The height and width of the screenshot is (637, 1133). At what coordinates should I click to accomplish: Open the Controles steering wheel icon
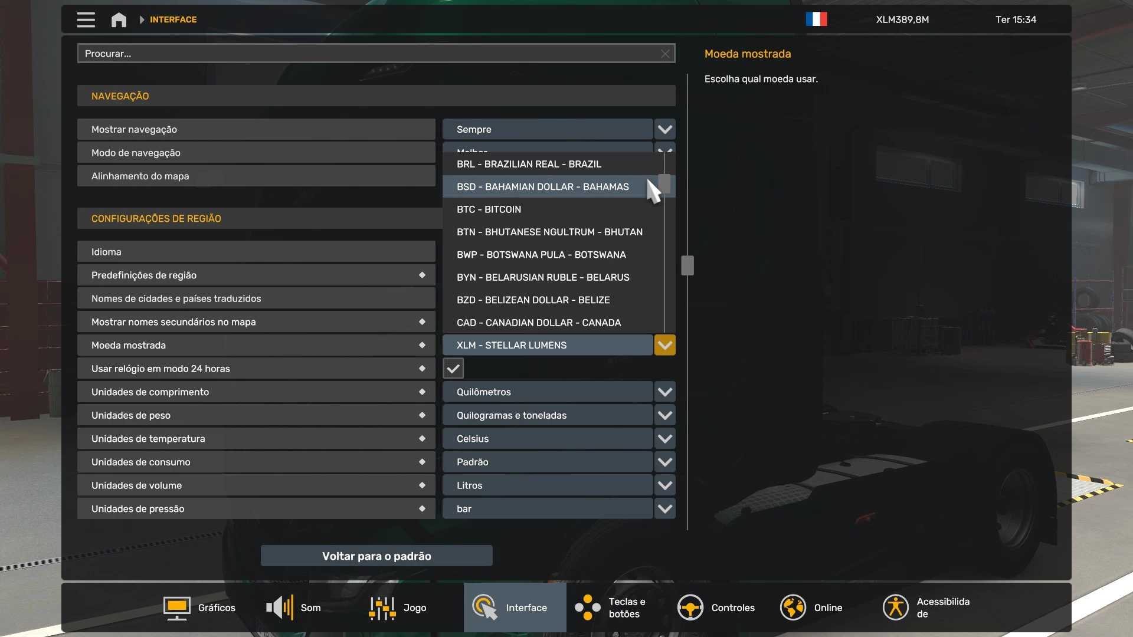click(690, 608)
